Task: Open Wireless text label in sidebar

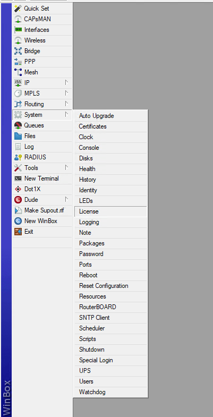Action: pyautogui.click(x=35, y=40)
